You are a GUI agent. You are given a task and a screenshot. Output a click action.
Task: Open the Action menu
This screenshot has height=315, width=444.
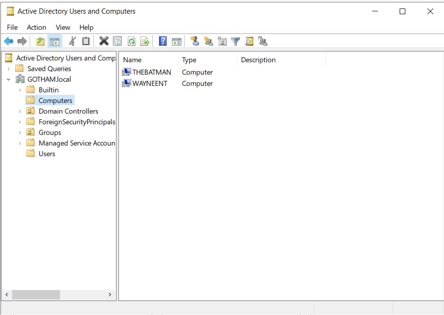36,27
